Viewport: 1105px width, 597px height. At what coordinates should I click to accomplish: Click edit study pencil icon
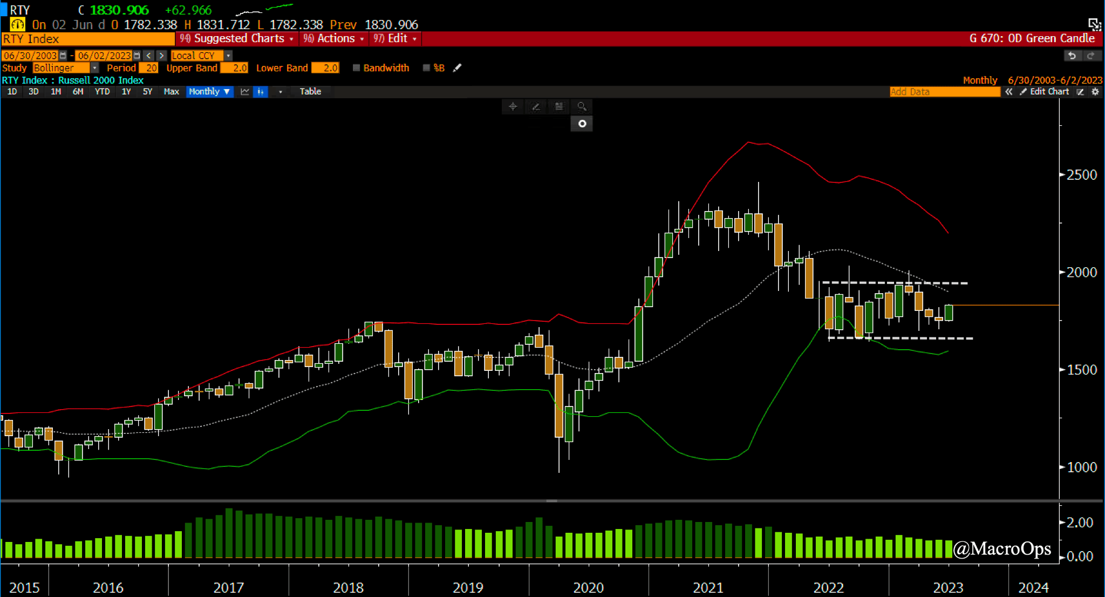click(x=458, y=68)
